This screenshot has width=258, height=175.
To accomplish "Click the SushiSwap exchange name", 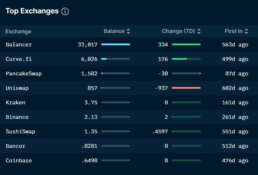I will pos(20,132).
